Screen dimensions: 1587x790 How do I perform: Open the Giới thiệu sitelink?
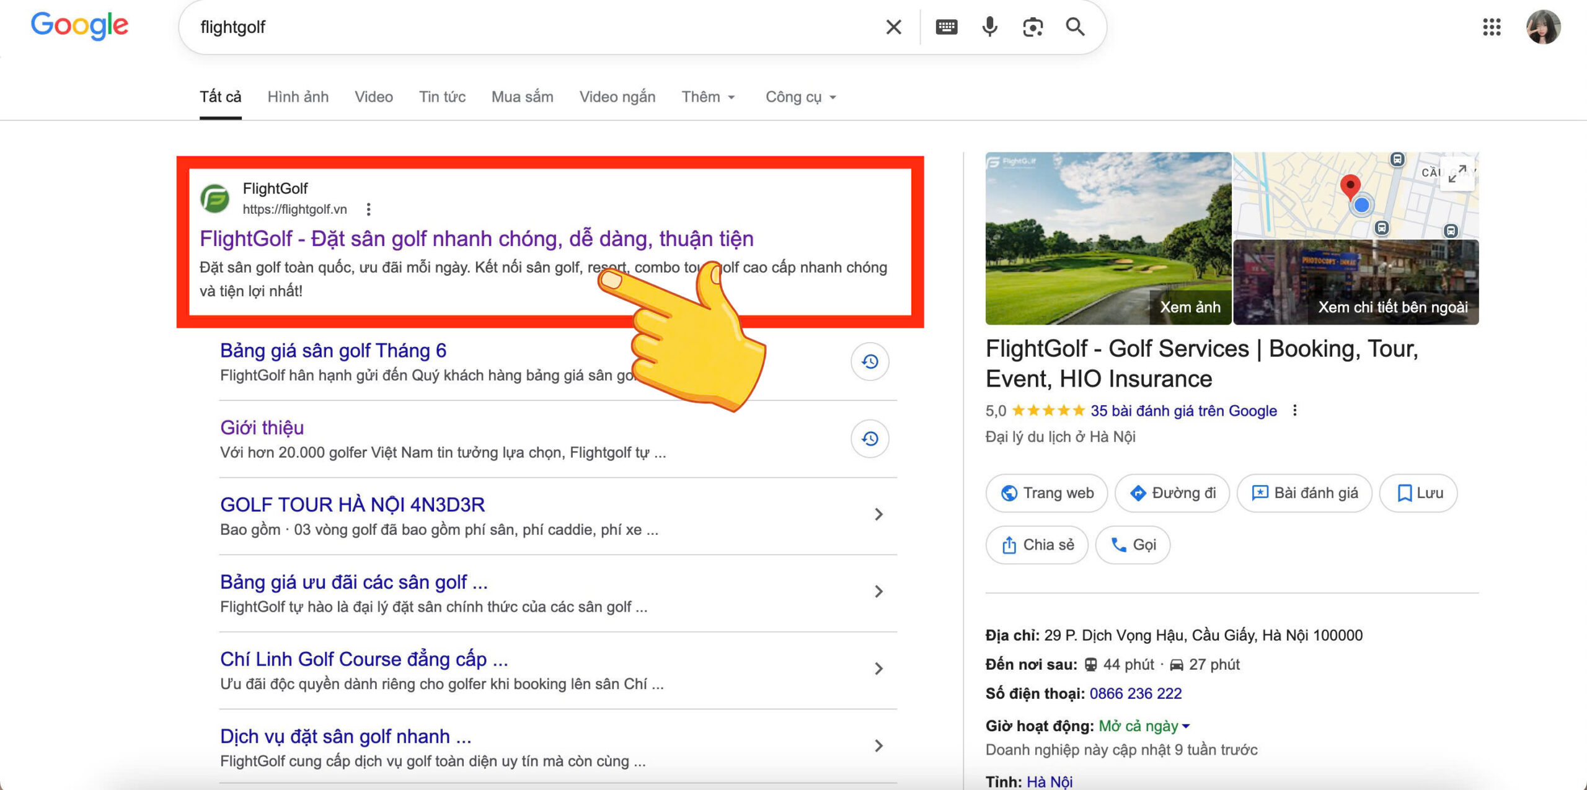click(262, 428)
